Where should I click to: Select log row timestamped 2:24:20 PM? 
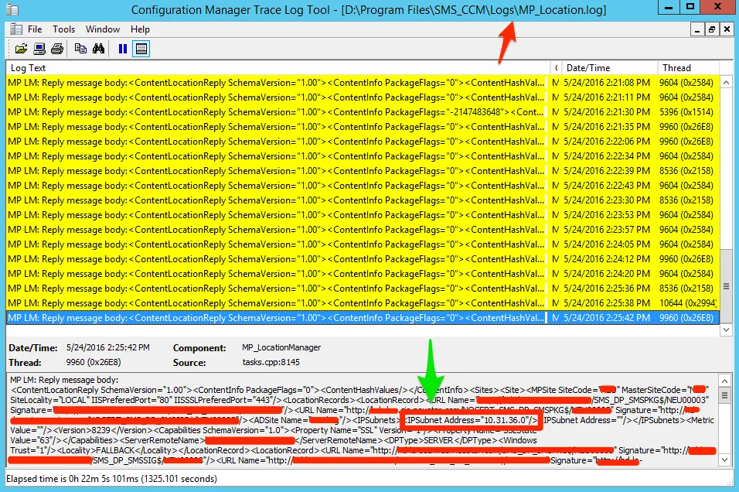pos(363,274)
